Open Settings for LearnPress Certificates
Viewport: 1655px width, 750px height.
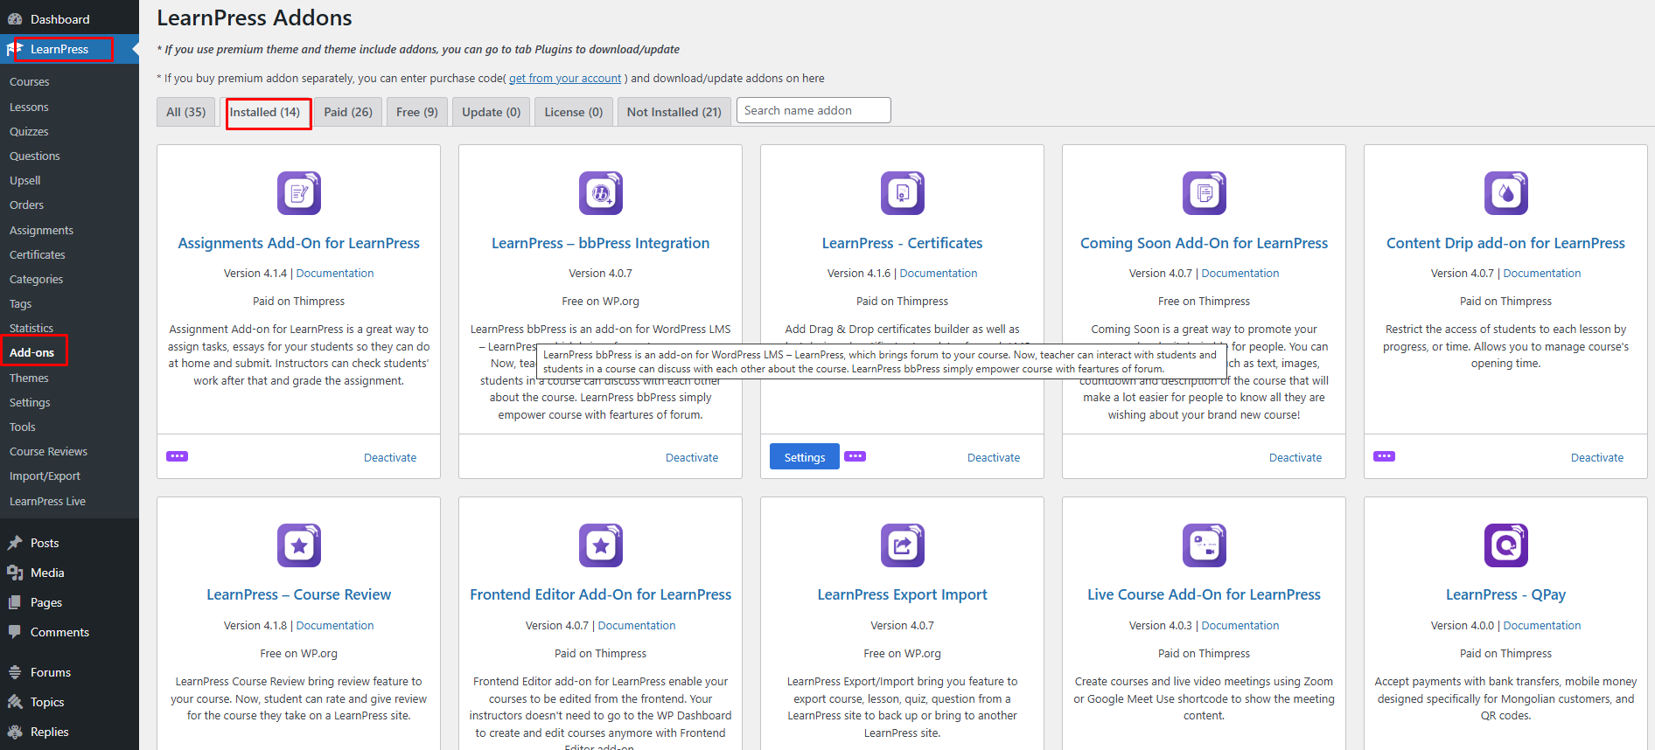[804, 457]
